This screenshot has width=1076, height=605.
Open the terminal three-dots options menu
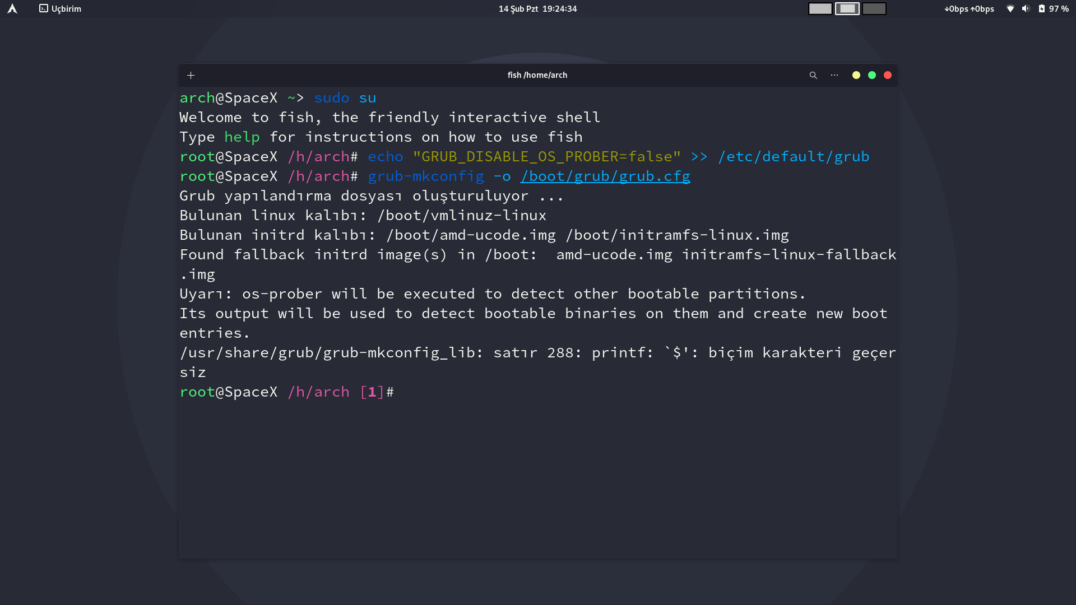coord(834,75)
